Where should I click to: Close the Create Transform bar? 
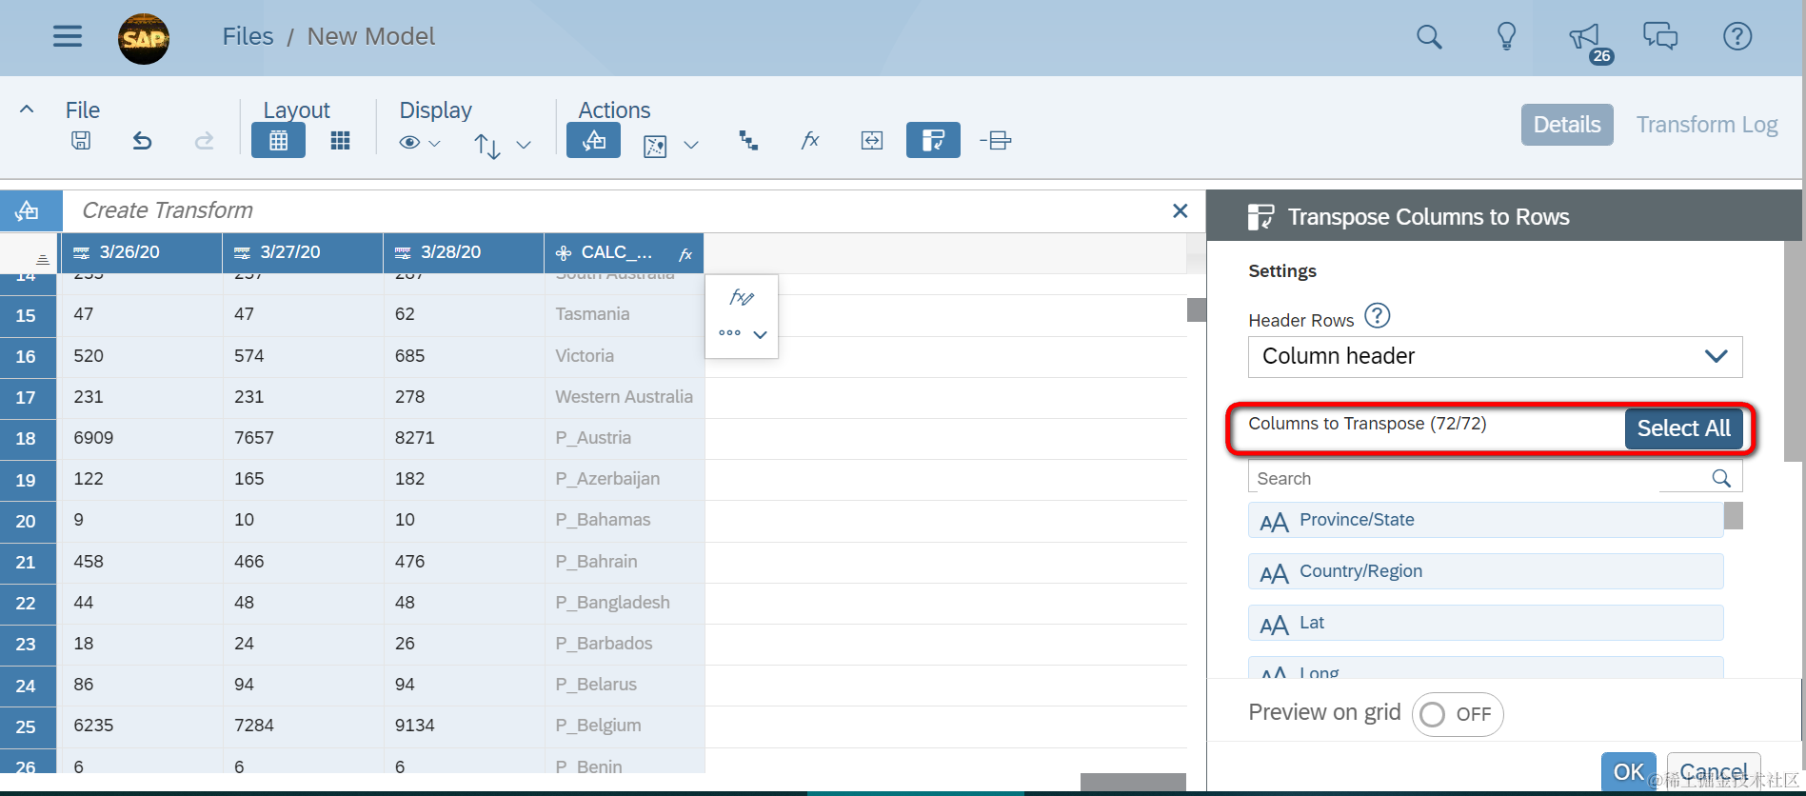(1180, 210)
